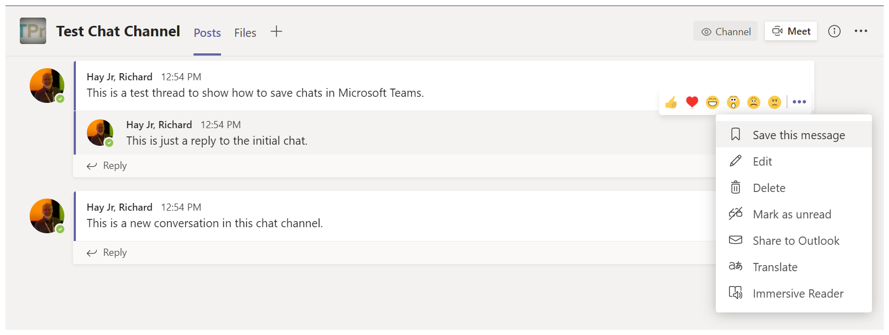Toggle message more options ellipsis menu
Screen dimensions: 889x335
click(799, 102)
